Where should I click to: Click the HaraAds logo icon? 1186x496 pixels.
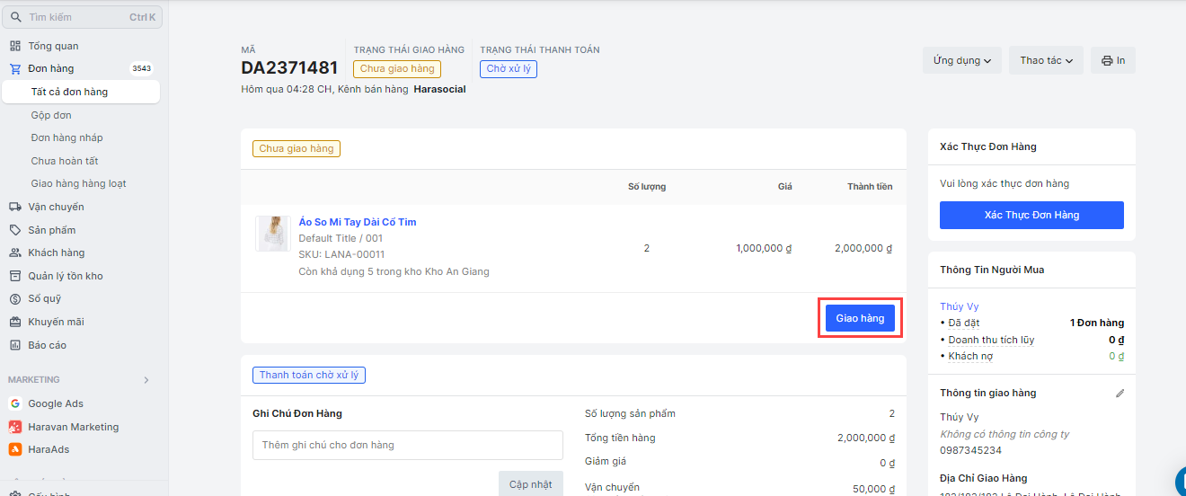(15, 449)
